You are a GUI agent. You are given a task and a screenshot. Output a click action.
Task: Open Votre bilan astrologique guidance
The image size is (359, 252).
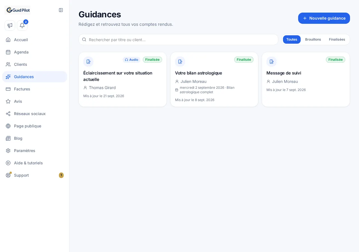[214, 79]
